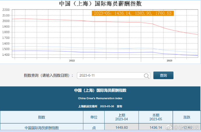Screen dimensions: 201x132
Task: Click the 涨跌 column header
Action: [x=187, y=117]
